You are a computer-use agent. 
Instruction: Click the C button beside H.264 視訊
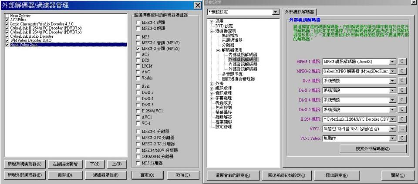pyautogui.click(x=402, y=119)
